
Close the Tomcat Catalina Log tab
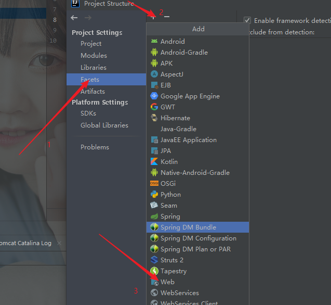coord(59,243)
